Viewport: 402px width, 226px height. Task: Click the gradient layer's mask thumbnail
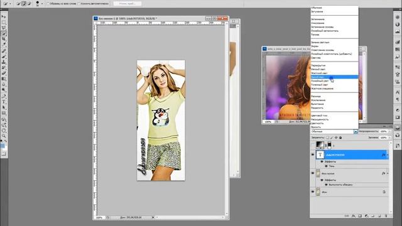[x=329, y=145]
